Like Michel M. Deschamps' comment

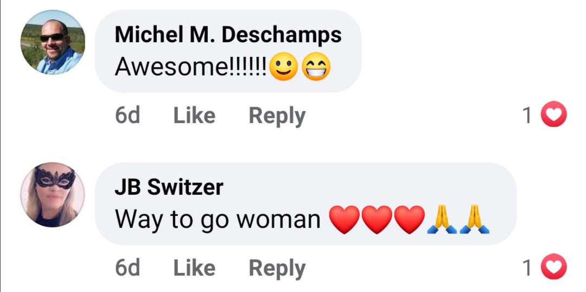click(194, 116)
